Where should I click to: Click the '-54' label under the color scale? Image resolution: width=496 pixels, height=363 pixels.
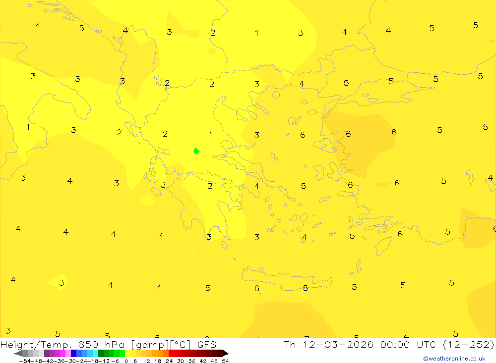click(24, 361)
